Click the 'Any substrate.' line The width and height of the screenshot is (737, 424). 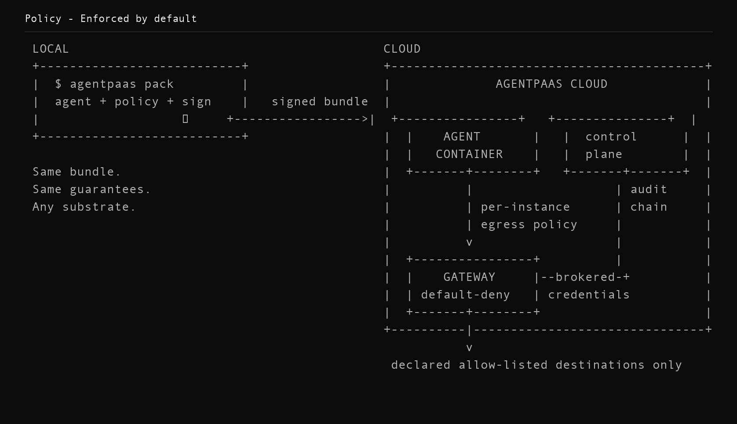[84, 207]
